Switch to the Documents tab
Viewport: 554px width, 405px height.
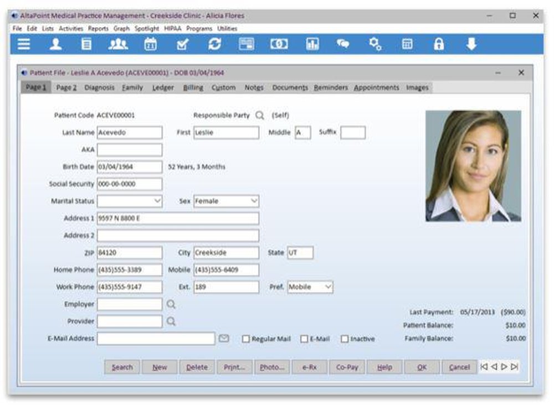[290, 87]
